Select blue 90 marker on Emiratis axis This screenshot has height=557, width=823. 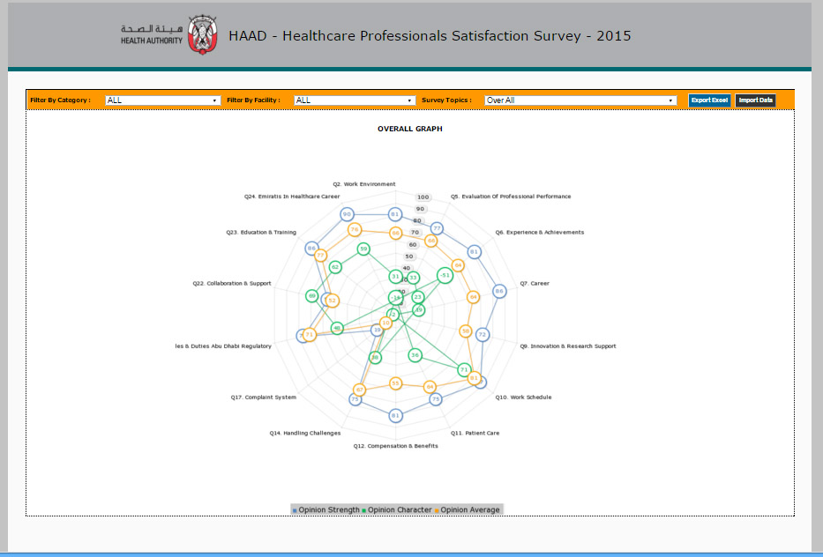coord(347,214)
